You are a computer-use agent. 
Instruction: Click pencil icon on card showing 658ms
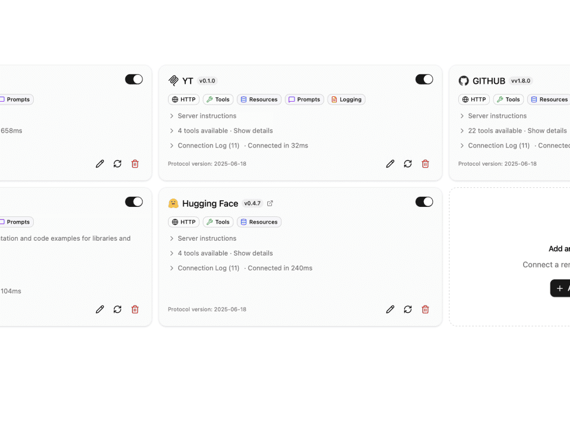100,164
